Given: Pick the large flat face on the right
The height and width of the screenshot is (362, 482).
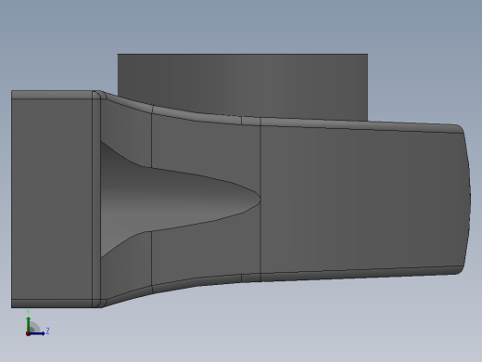Looking at the screenshot, I should tap(361, 200).
